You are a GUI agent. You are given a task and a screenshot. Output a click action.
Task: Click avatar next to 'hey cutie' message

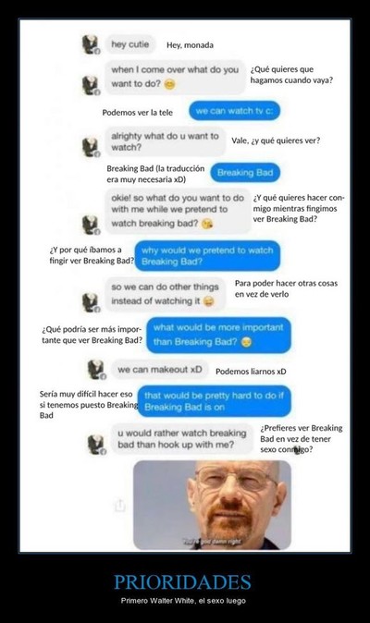91,44
